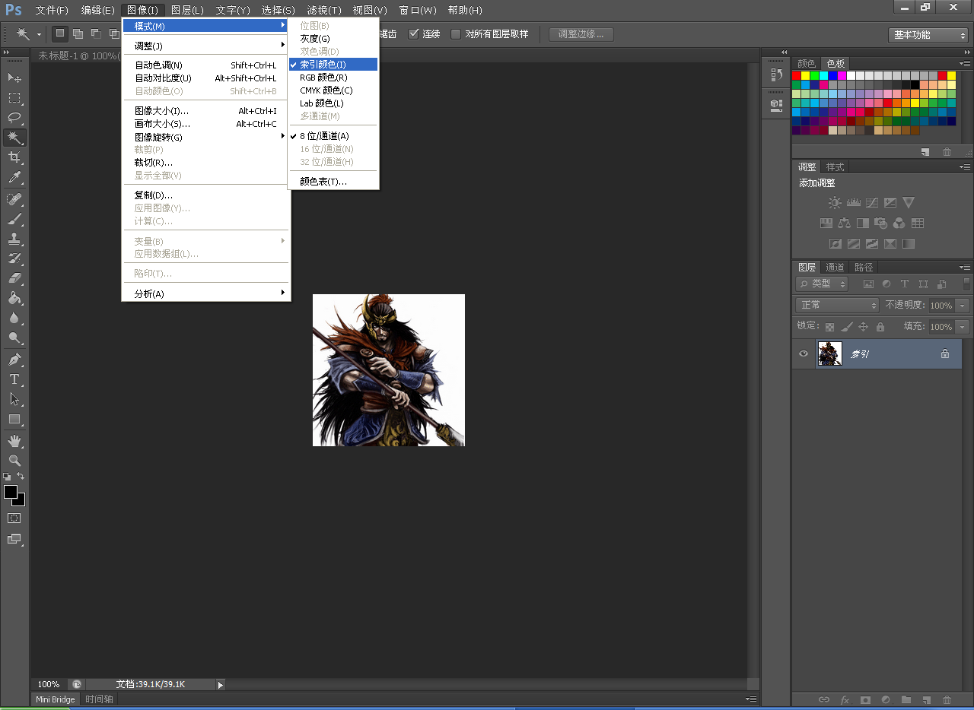Enable 对所有图层取样 checkbox
The width and height of the screenshot is (974, 710).
tap(456, 34)
